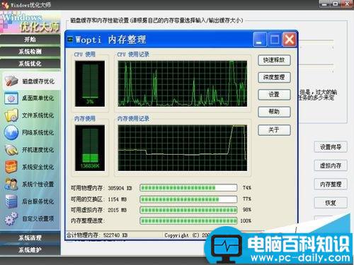Open 网络系统优化 globe icon
This screenshot has height=265, width=354.
pos(11,132)
